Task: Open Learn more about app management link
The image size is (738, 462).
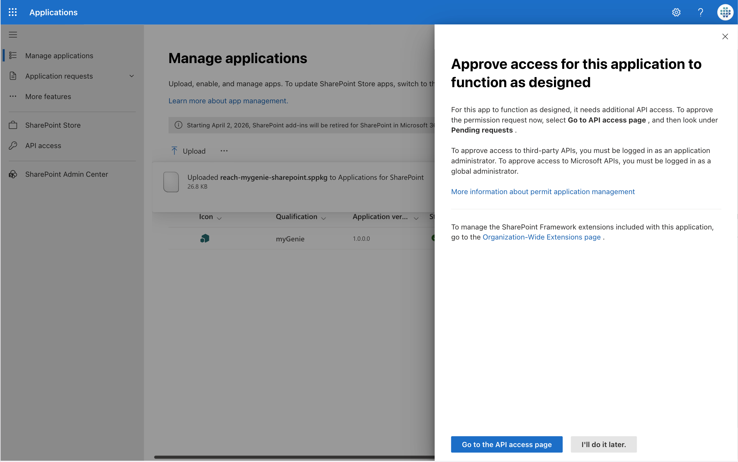Action: click(228, 101)
